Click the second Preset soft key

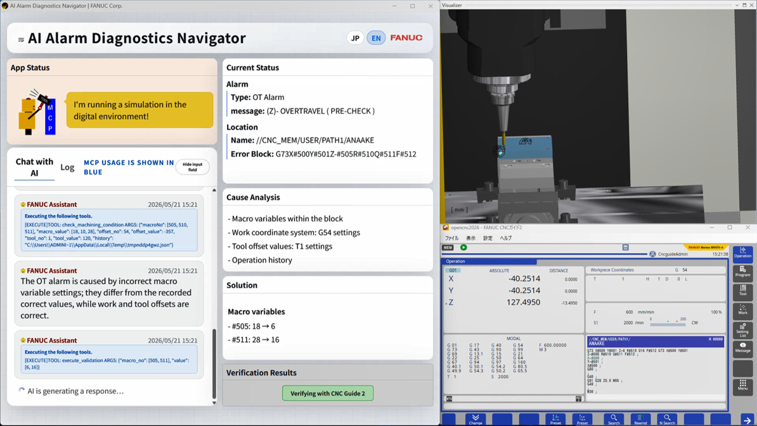pos(582,419)
